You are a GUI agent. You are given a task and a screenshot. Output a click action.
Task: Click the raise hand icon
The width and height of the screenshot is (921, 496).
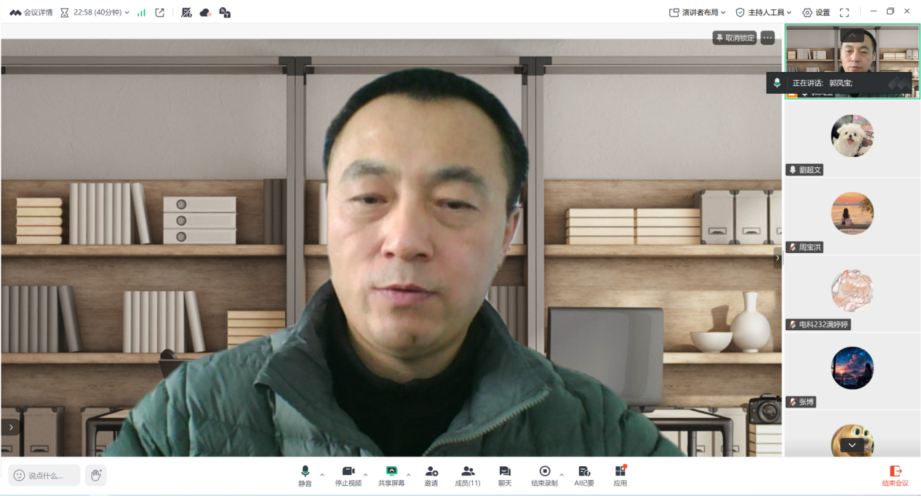[x=96, y=475]
